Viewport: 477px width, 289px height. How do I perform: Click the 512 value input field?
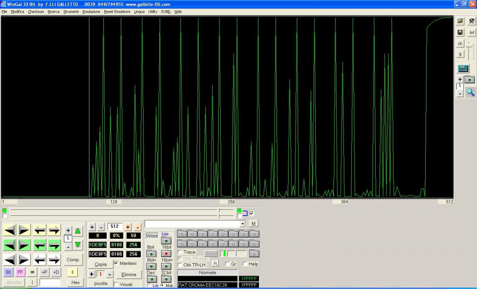coord(114,227)
